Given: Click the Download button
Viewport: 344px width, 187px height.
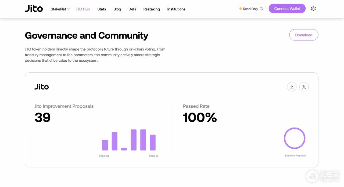Looking at the screenshot, I should [304, 35].
